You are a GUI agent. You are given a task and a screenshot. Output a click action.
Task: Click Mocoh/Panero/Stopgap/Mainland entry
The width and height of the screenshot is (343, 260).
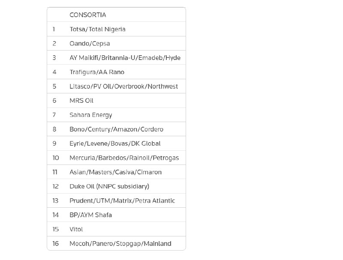point(120,244)
